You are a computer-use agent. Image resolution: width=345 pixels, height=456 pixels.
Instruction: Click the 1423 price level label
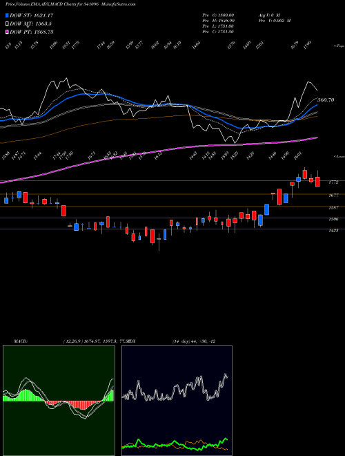333,230
